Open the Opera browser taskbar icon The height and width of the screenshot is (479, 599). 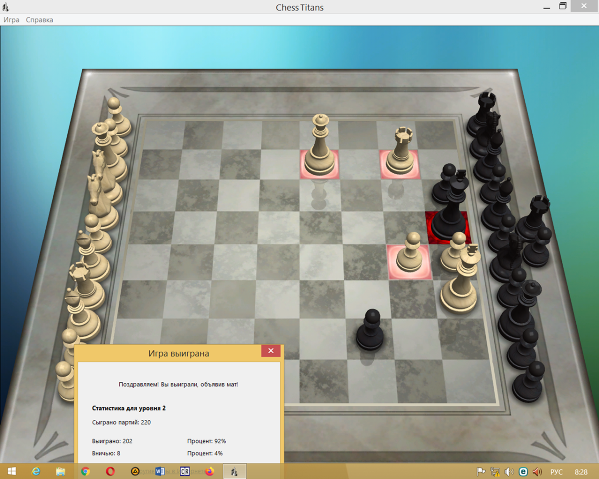[x=110, y=471]
